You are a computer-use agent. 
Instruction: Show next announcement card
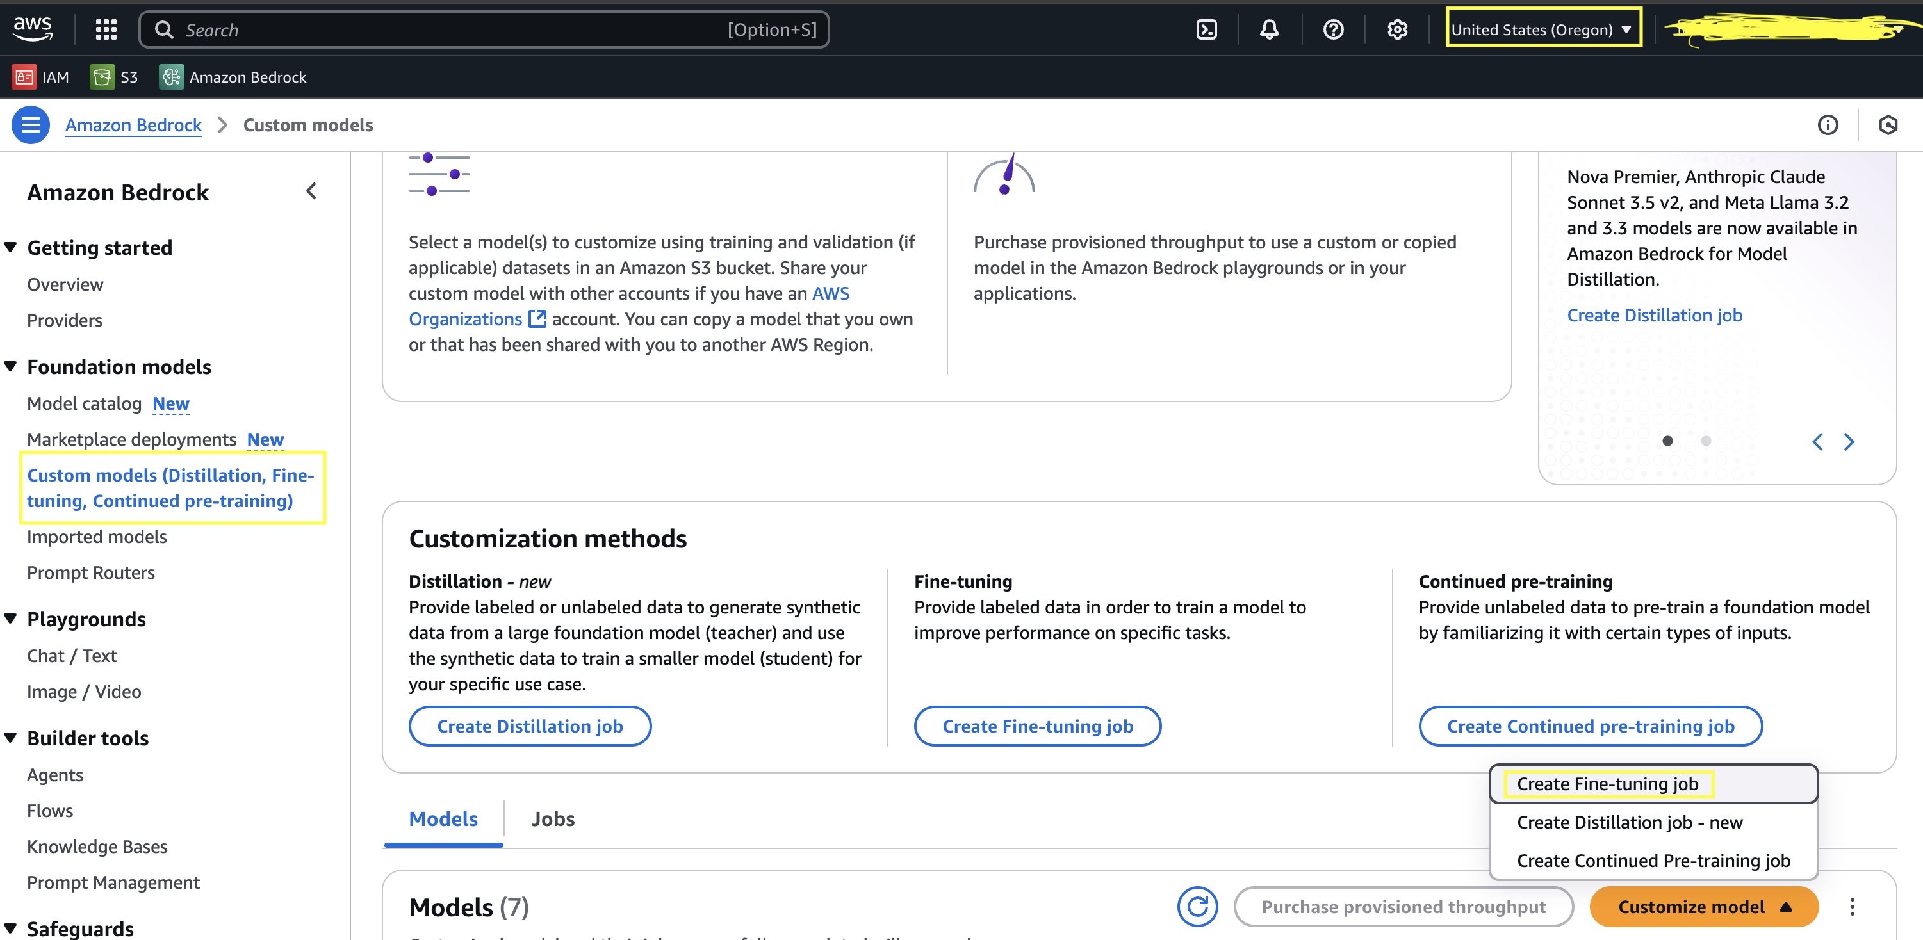coord(1849,442)
